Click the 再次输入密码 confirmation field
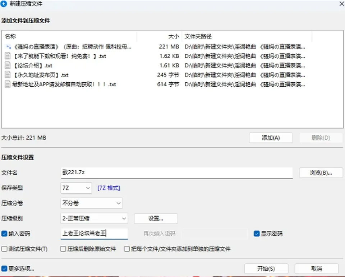The height and width of the screenshot is (277, 345). point(215,234)
